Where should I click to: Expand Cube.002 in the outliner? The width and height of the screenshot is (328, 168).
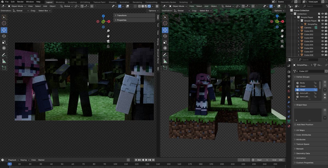point(298,35)
